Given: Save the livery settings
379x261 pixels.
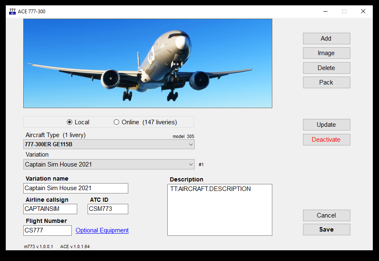Looking at the screenshot, I should click(326, 230).
